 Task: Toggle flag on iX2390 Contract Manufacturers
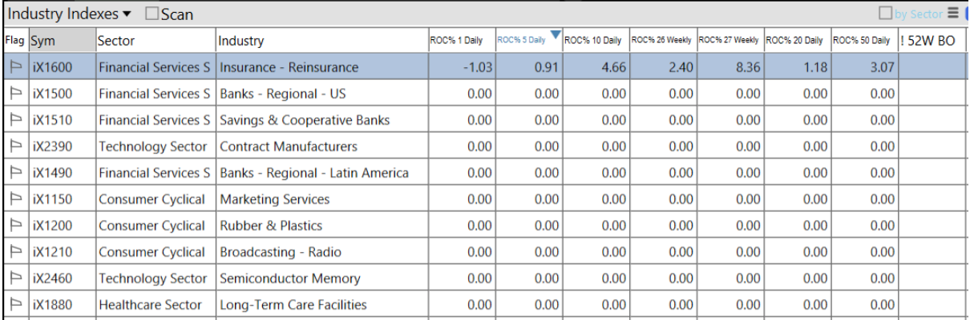pyautogui.click(x=15, y=147)
